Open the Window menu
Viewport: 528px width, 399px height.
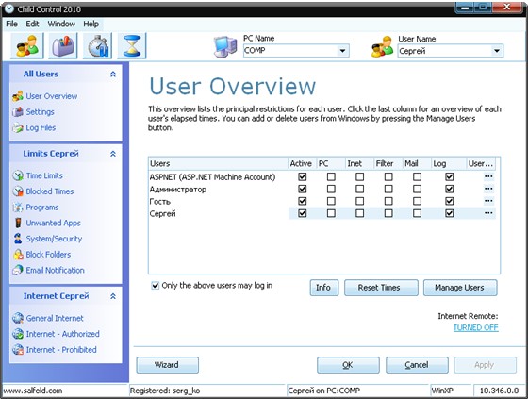tap(61, 24)
